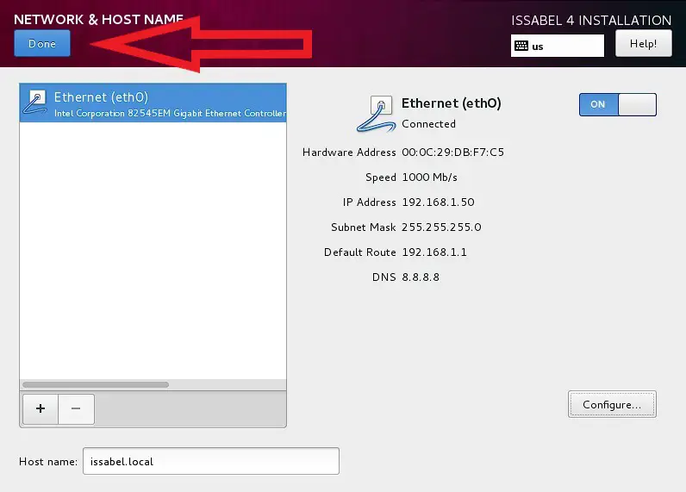
Task: Click the DNS label
Action: (384, 277)
